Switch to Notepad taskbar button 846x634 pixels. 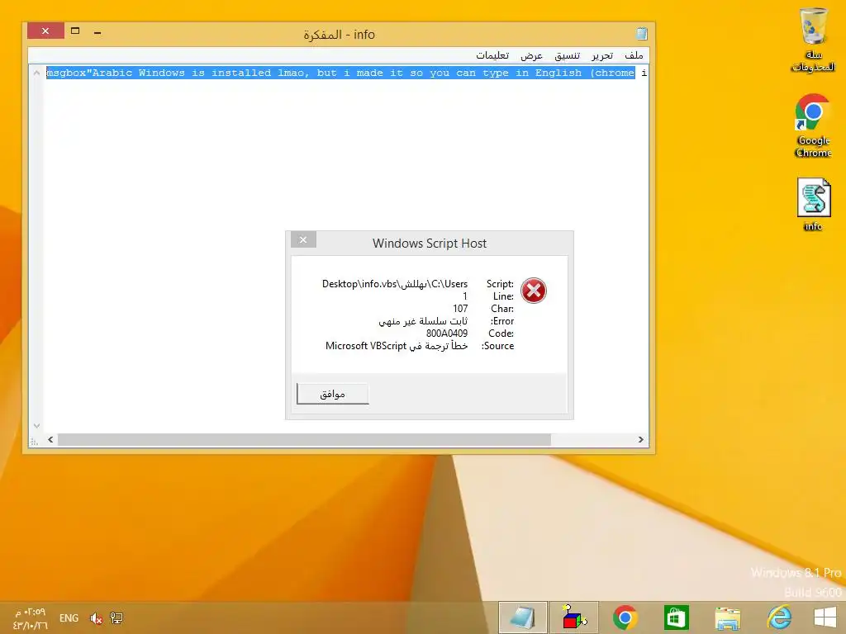523,617
